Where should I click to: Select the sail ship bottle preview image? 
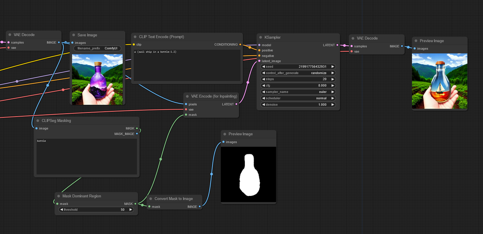(x=440, y=81)
